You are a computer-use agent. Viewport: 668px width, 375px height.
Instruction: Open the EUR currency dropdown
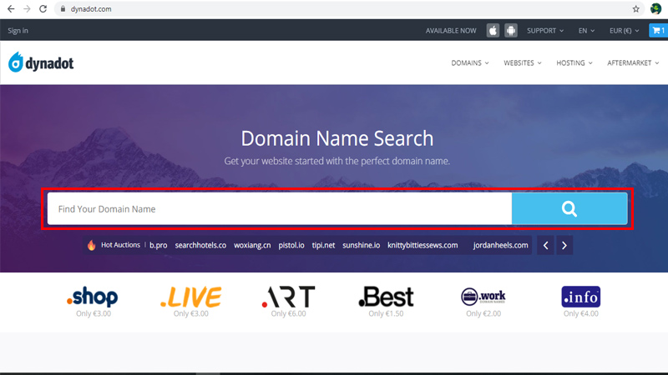pyautogui.click(x=624, y=31)
